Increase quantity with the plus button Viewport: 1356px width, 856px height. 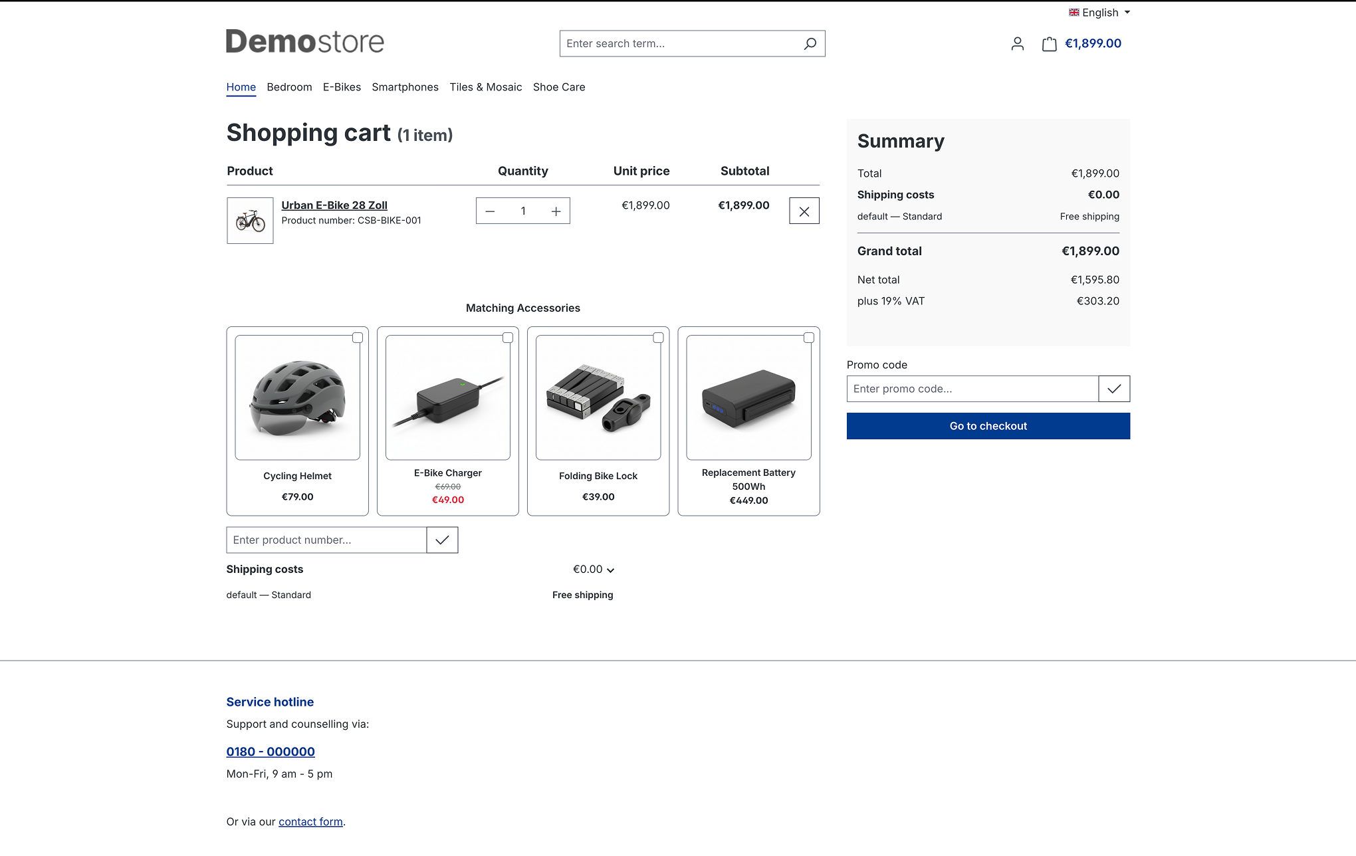tap(556, 211)
